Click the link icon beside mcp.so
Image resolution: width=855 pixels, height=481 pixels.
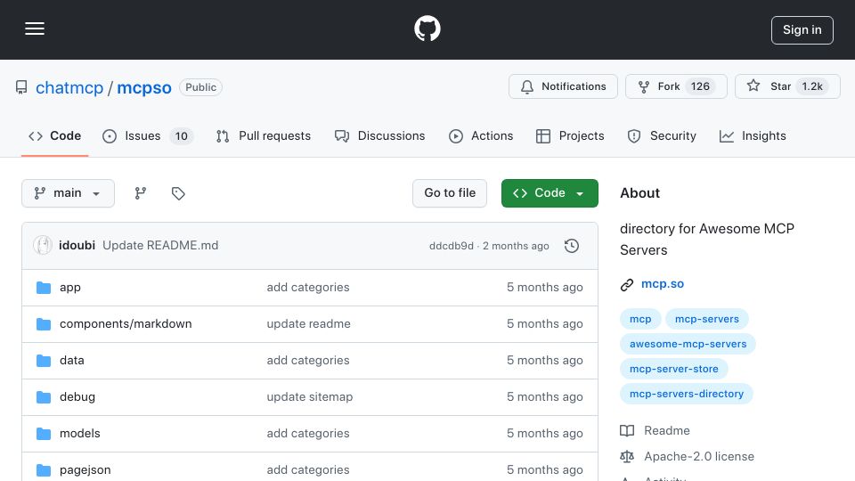[x=627, y=285]
